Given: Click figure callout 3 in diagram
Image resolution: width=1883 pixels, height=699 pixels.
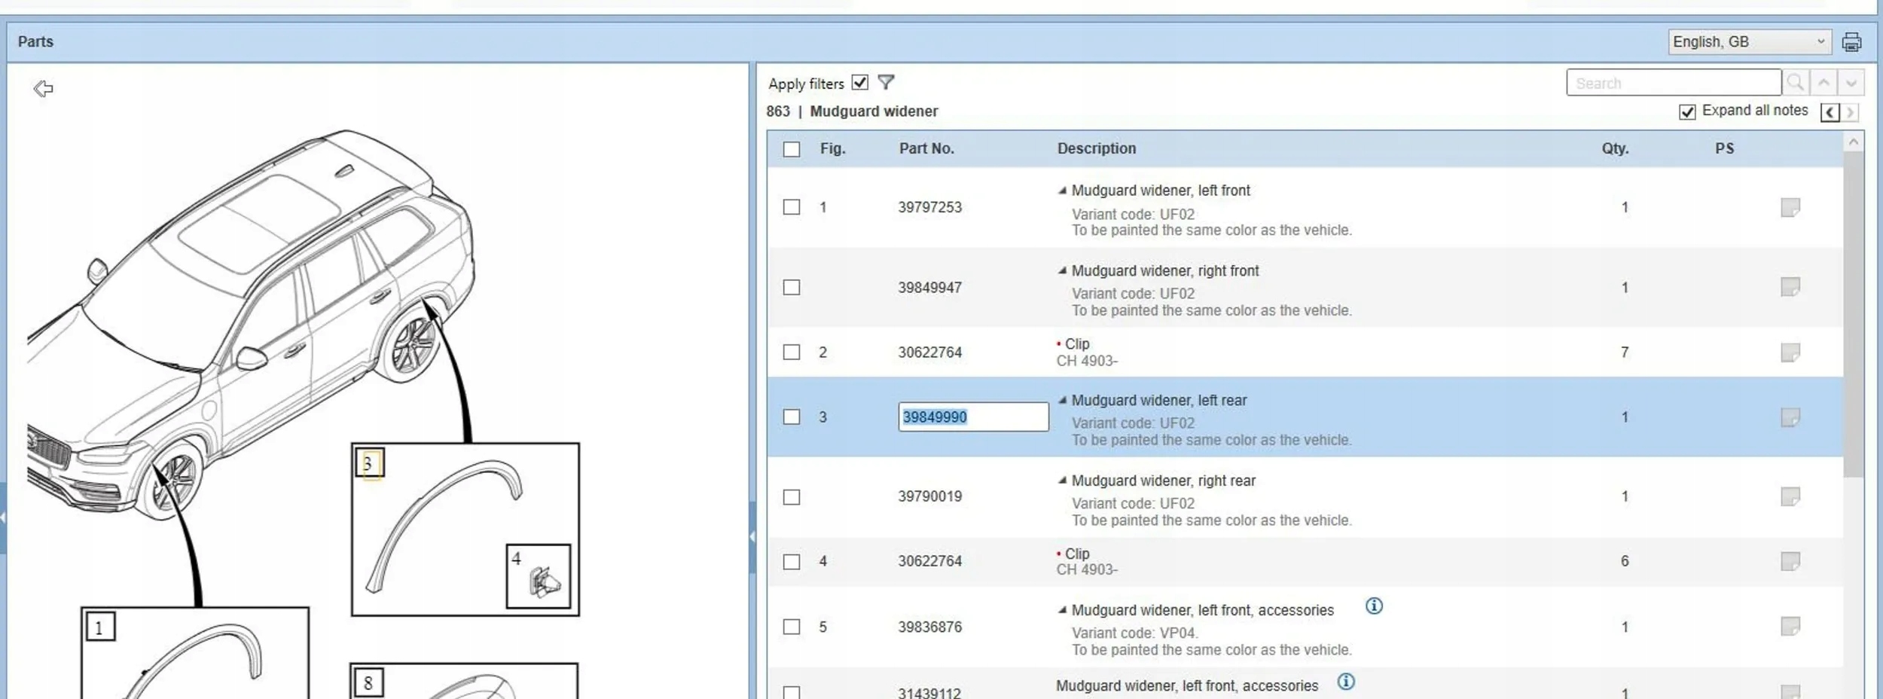Looking at the screenshot, I should tap(368, 463).
